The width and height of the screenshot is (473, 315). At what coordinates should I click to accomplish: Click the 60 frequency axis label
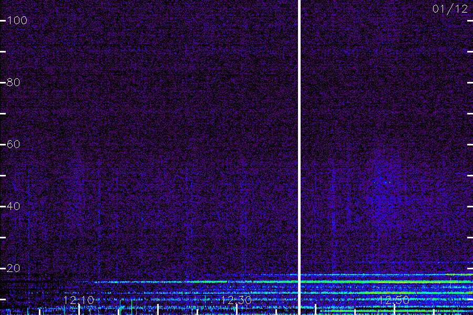click(13, 144)
